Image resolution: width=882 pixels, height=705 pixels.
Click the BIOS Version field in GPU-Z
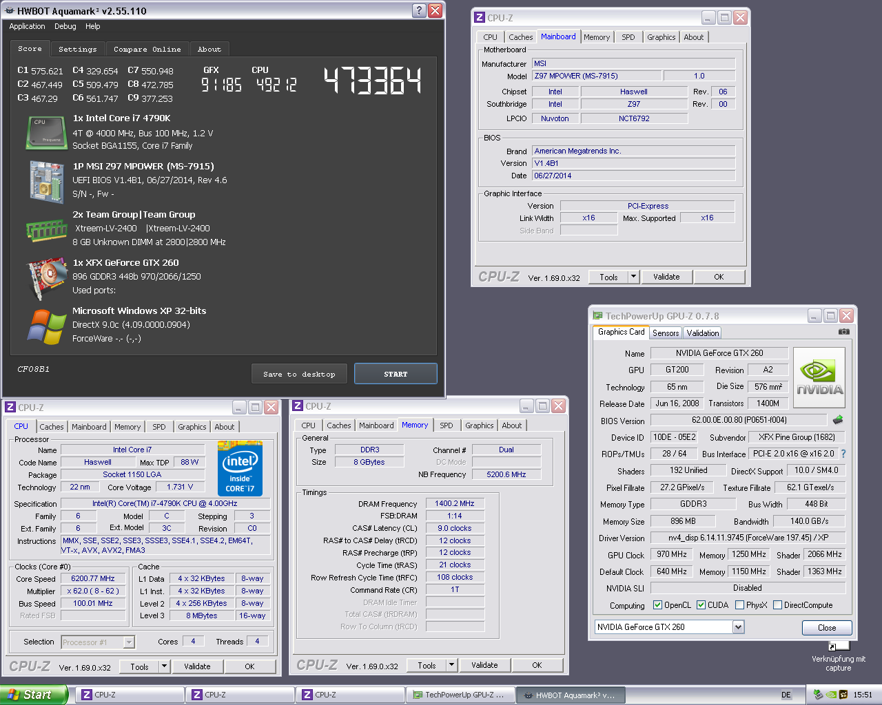[x=739, y=420]
